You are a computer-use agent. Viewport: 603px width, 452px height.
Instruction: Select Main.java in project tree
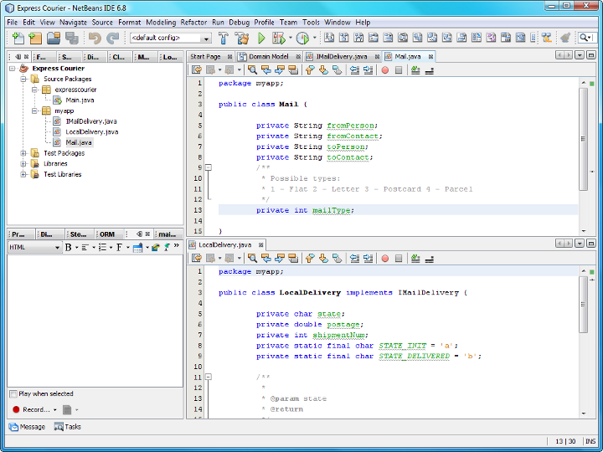click(80, 100)
